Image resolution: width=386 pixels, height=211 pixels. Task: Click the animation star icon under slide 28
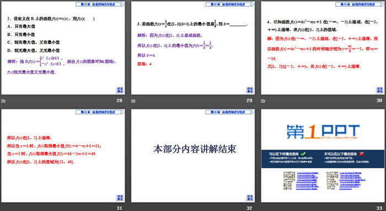click(3, 101)
